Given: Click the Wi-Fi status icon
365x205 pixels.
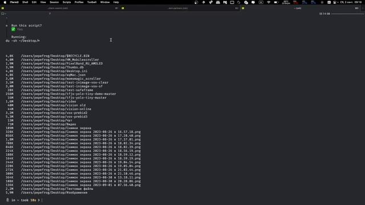Looking at the screenshot, I should [269, 2].
